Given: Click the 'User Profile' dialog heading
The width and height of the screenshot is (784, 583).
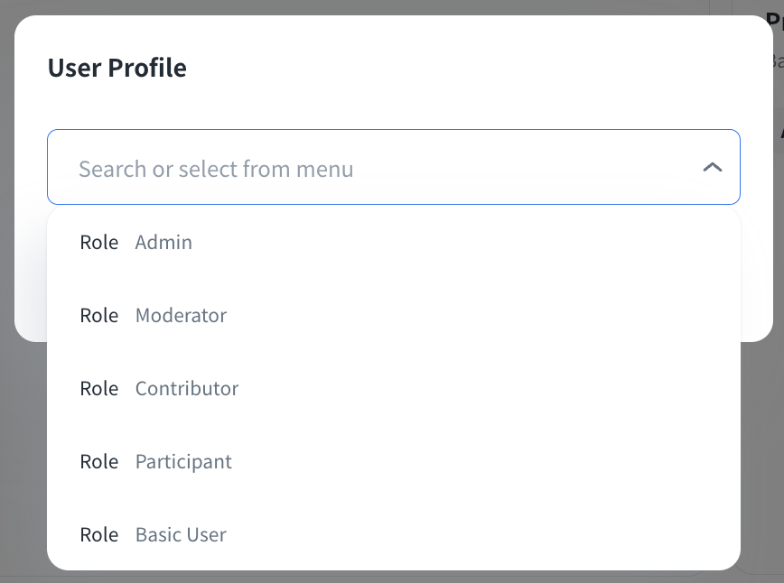Looking at the screenshot, I should tap(117, 68).
